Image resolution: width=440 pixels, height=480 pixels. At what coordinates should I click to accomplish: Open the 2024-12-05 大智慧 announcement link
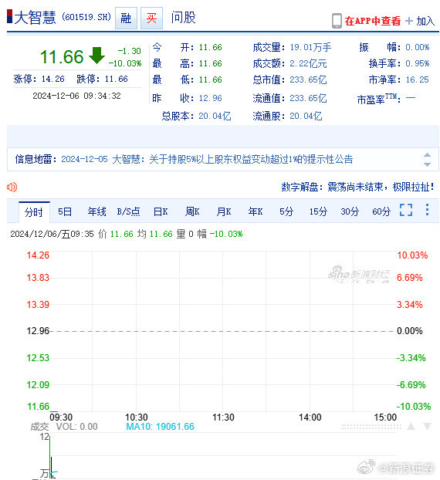pos(207,159)
